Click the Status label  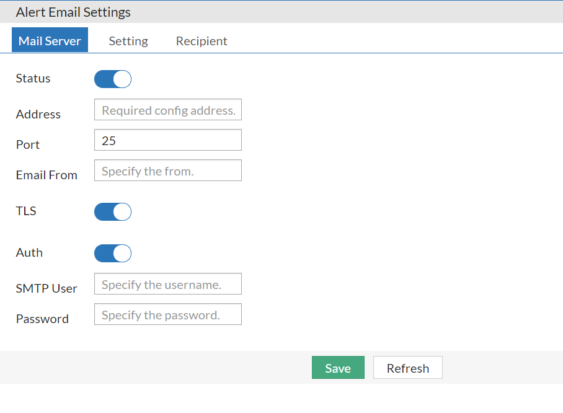pyautogui.click(x=33, y=78)
